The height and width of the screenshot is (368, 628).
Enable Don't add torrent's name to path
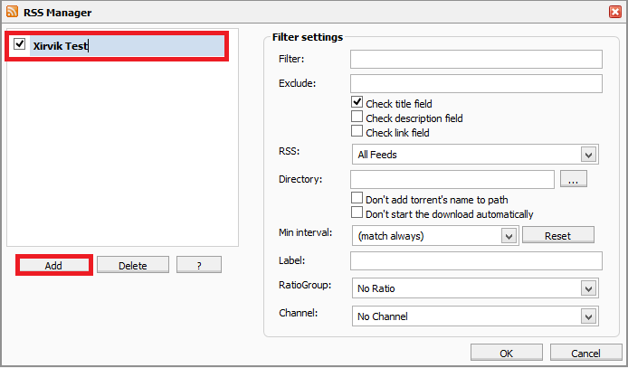pyautogui.click(x=357, y=199)
